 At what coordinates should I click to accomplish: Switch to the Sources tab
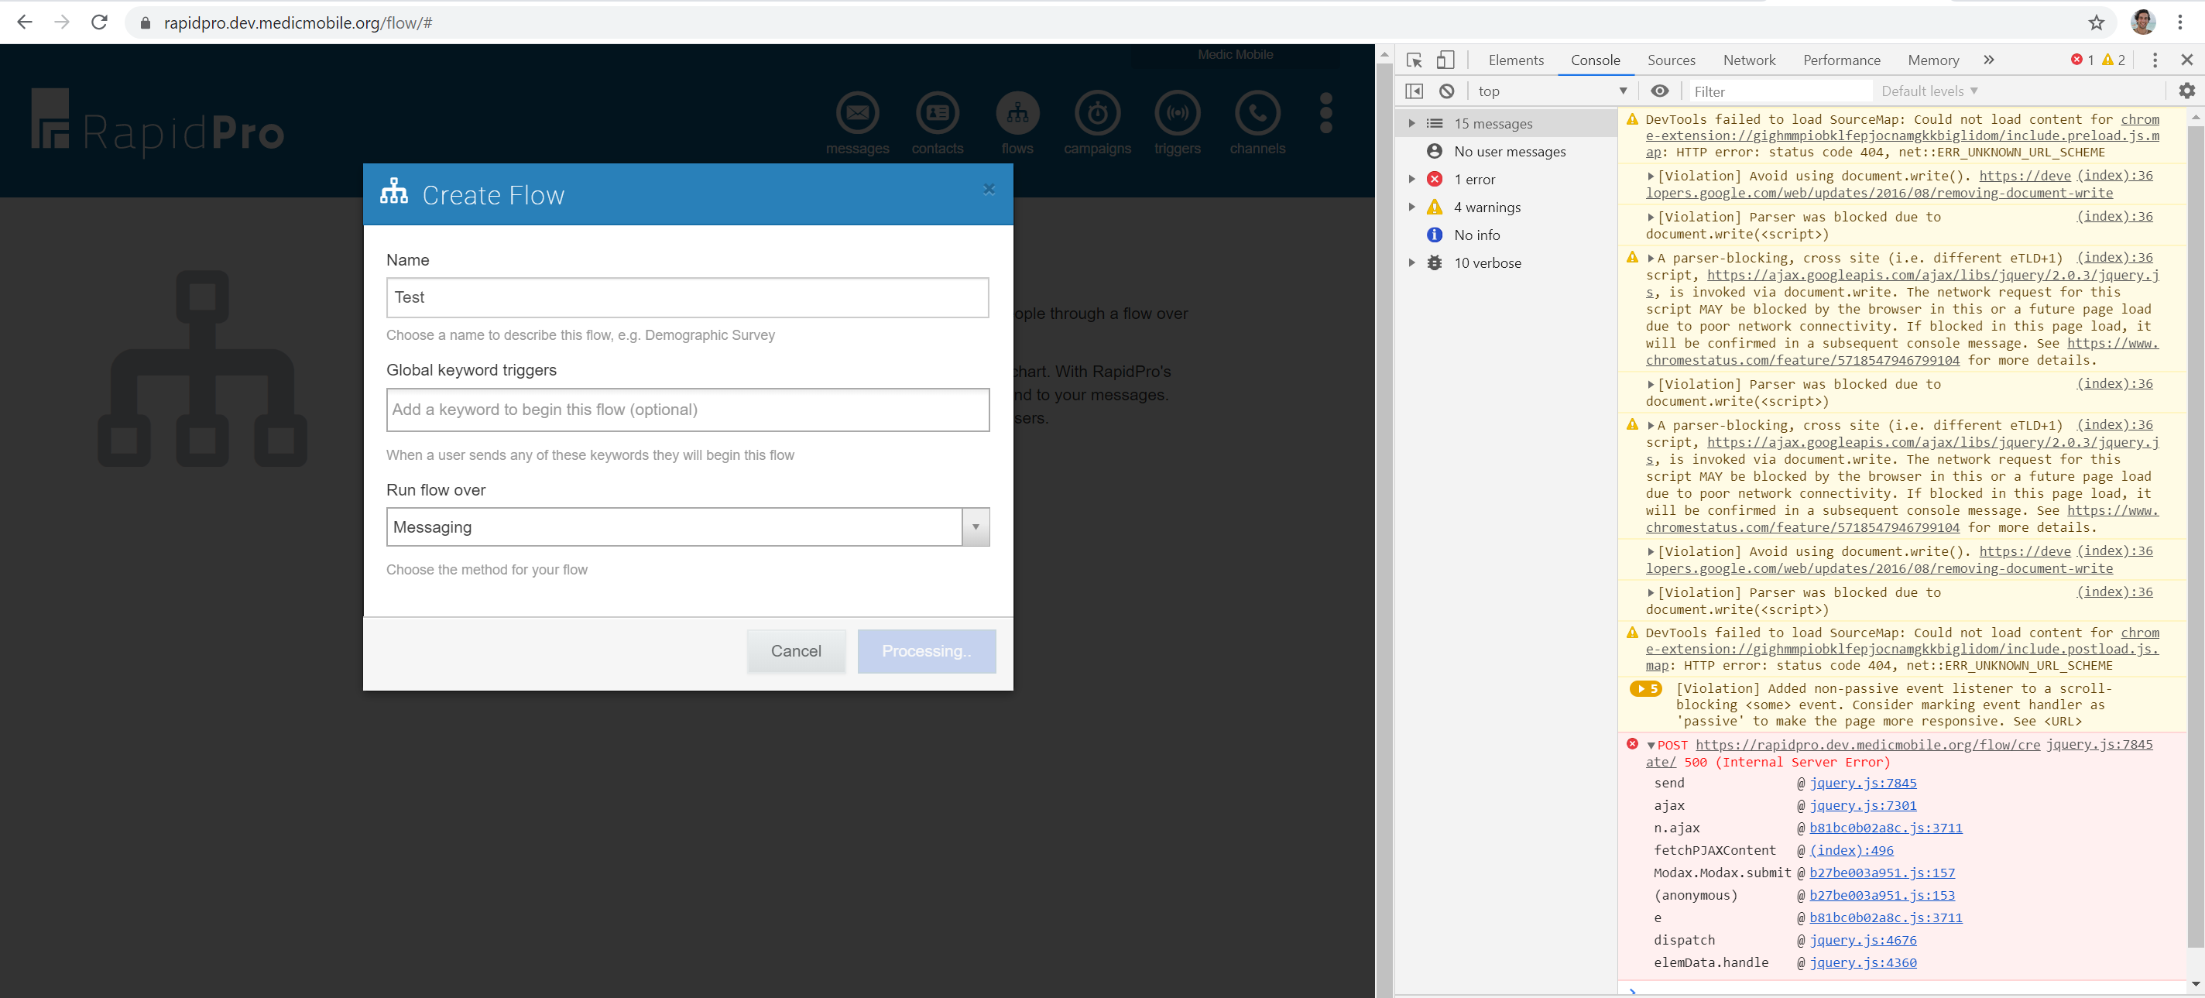[1671, 60]
